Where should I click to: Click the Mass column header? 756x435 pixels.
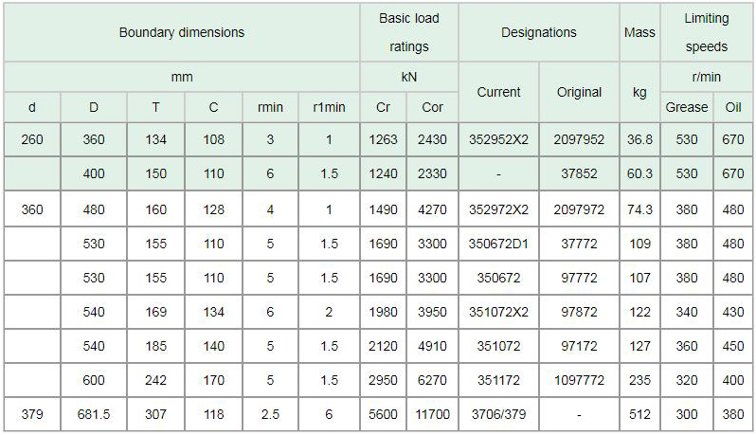(639, 32)
